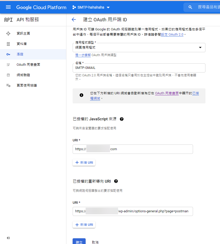Click the 名稱 field with SMTP-GMAIL
The width and height of the screenshot is (220, 244).
pos(139,68)
